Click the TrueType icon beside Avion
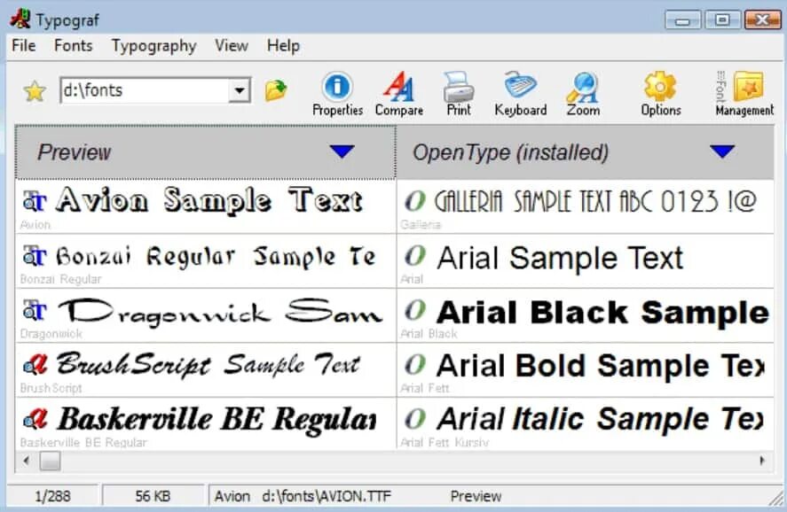 pyautogui.click(x=35, y=201)
